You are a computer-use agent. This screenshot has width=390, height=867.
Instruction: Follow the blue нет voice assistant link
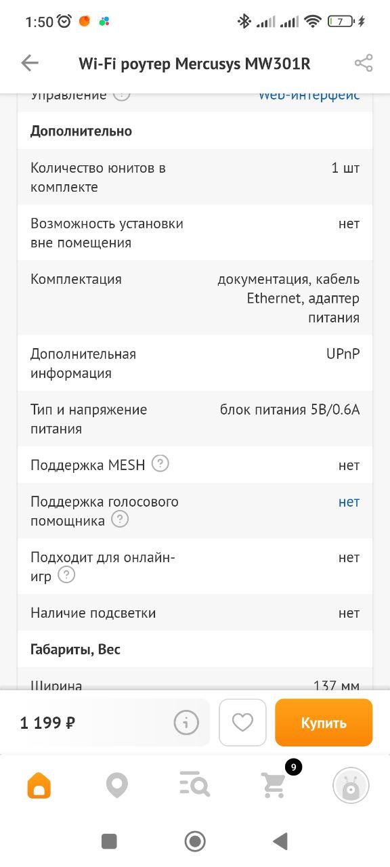tap(349, 502)
